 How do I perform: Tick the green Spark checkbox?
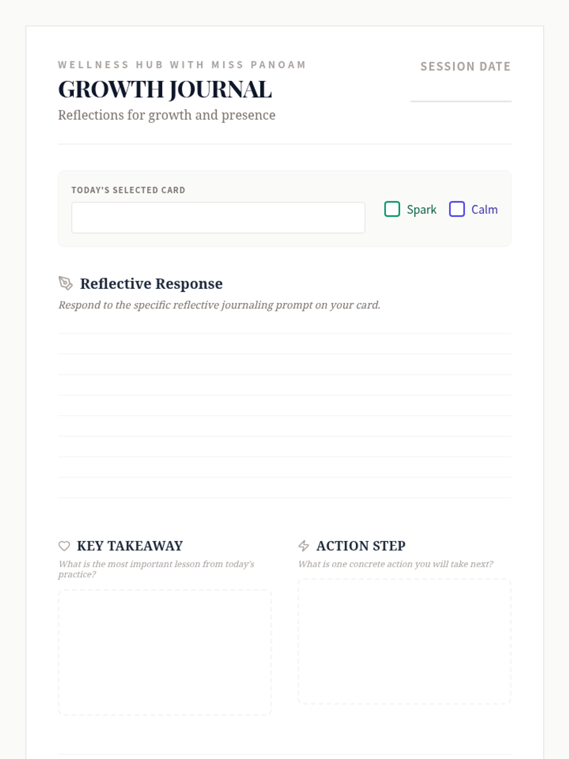[x=392, y=209]
